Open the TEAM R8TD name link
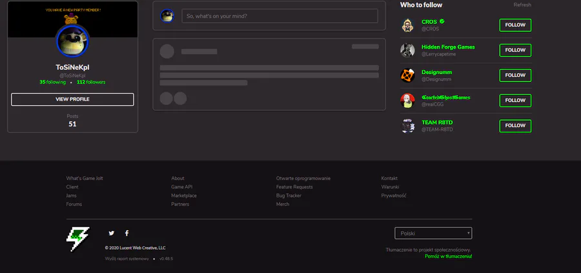 click(x=437, y=122)
